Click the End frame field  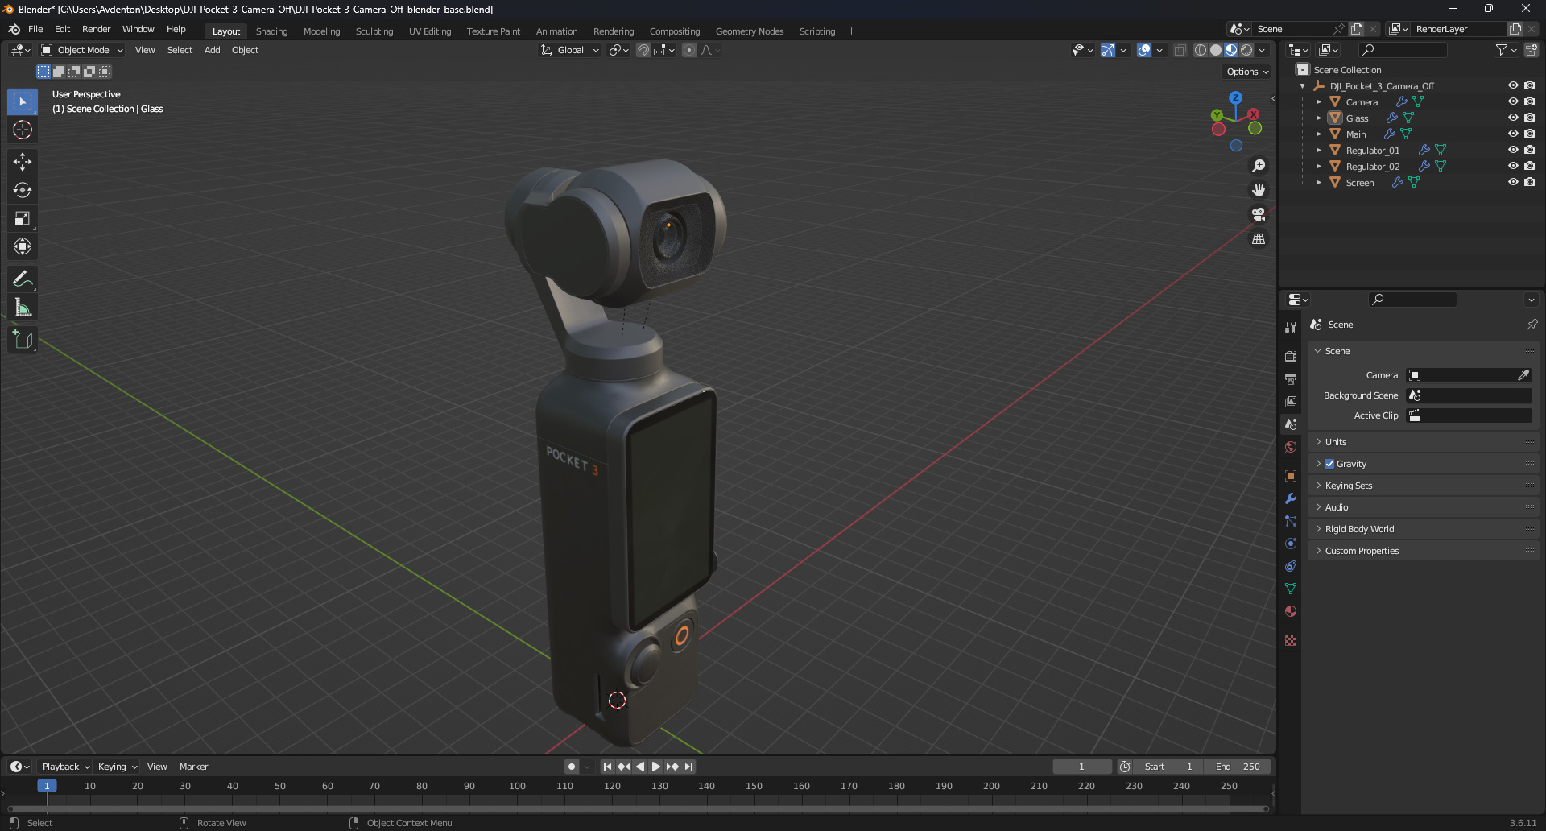pyautogui.click(x=1238, y=767)
